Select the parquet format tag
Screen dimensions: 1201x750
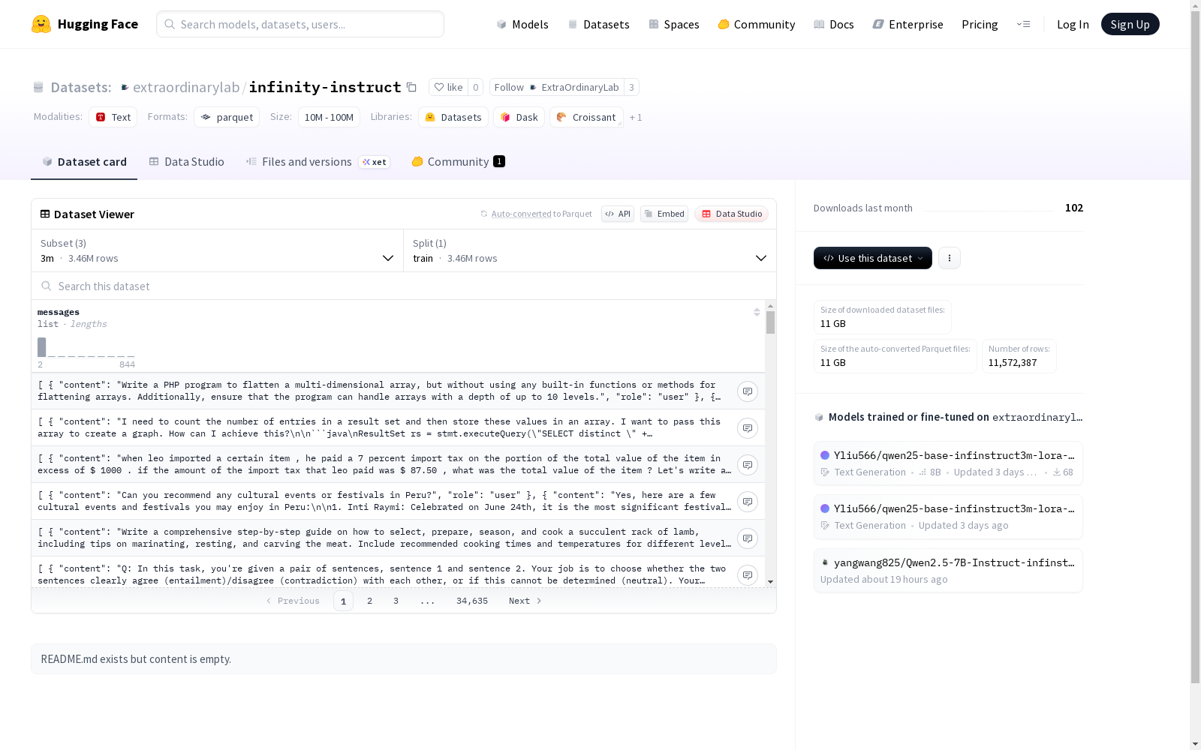point(227,117)
